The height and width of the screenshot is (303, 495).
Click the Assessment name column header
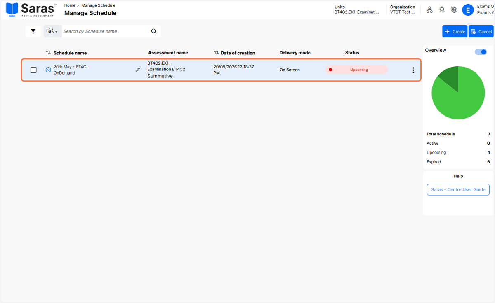[x=168, y=53]
